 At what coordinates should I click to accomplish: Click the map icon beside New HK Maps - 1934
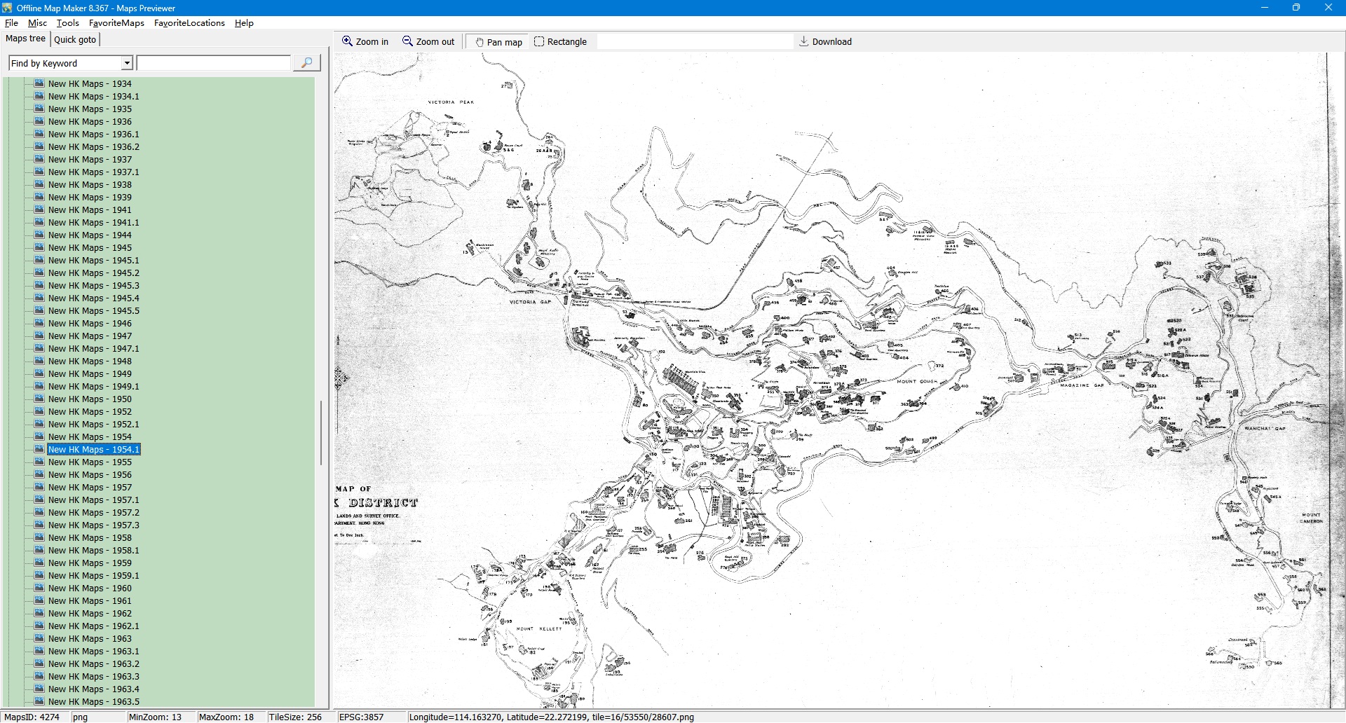tap(39, 83)
